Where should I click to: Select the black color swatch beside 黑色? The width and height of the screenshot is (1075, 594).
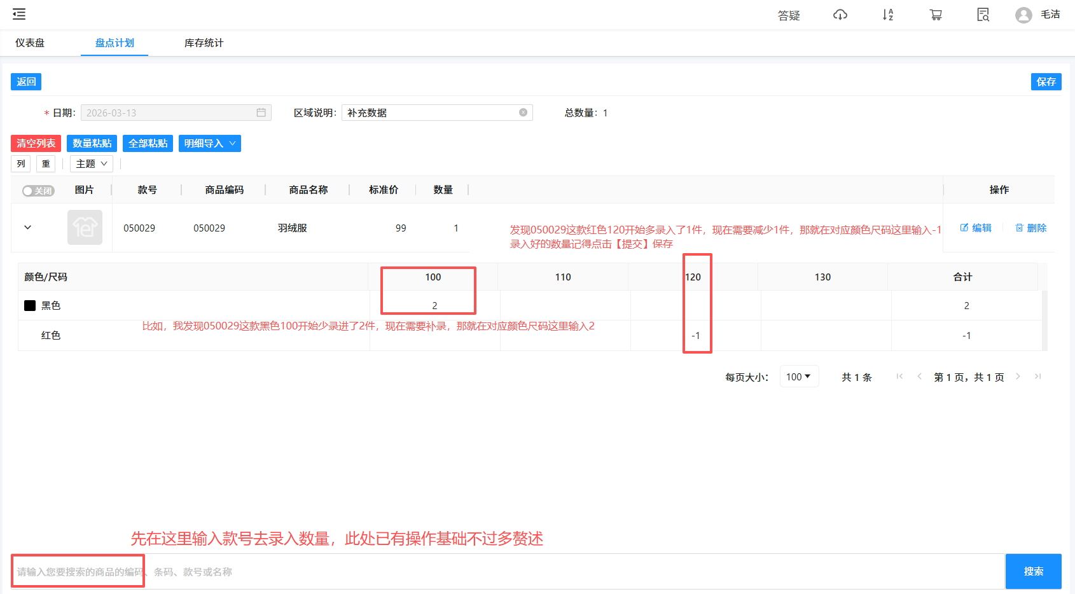29,305
